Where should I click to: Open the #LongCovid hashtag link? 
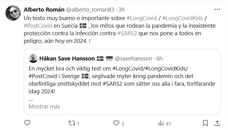tap(142, 18)
